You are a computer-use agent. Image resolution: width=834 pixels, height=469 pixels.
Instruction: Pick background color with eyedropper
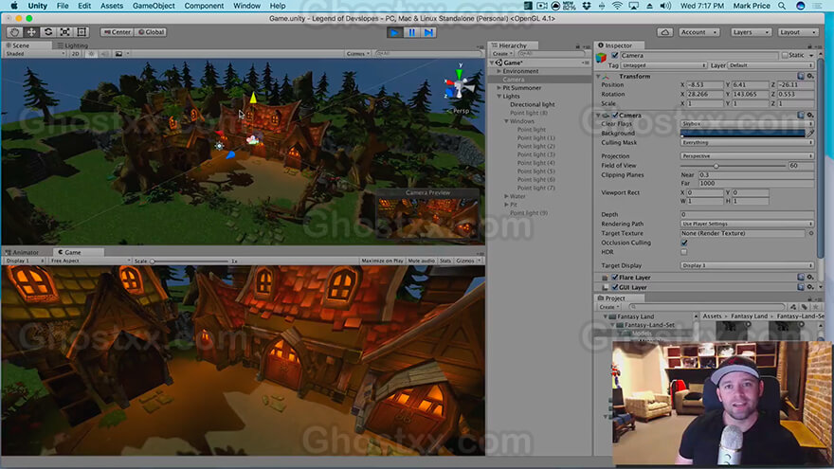[x=810, y=133]
